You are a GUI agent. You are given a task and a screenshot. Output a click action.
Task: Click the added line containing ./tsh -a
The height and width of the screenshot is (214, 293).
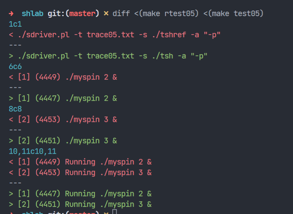[108, 56]
